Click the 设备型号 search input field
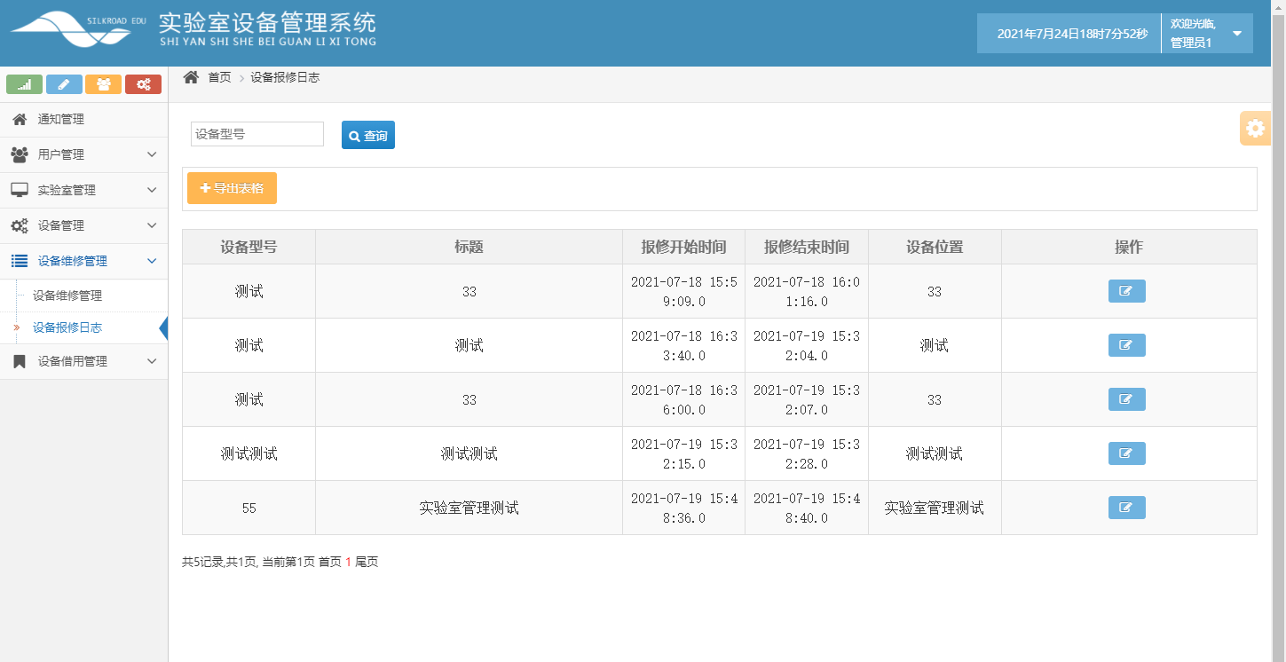The height and width of the screenshot is (662, 1286). pos(256,134)
